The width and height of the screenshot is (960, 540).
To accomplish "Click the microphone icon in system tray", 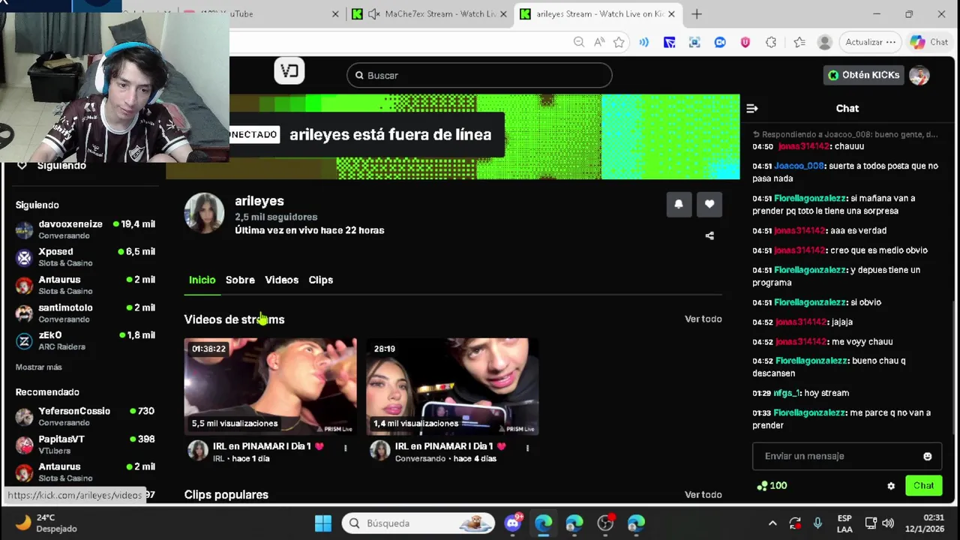I will coord(817,523).
